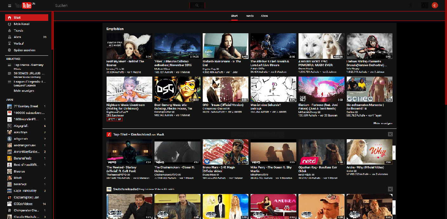Click the 77 Bombay Street channel avatar

10,106
